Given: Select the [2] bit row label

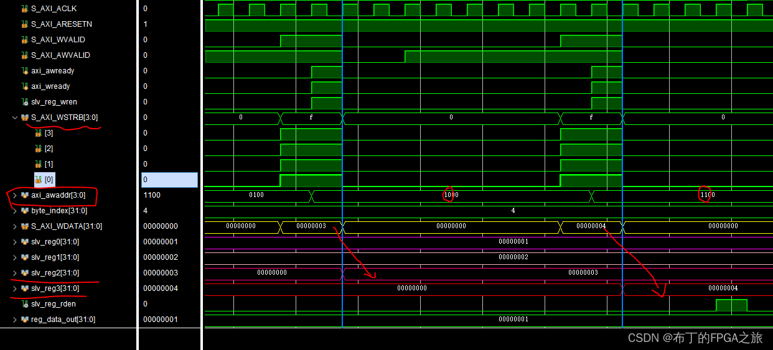Looking at the screenshot, I should pyautogui.click(x=49, y=149).
